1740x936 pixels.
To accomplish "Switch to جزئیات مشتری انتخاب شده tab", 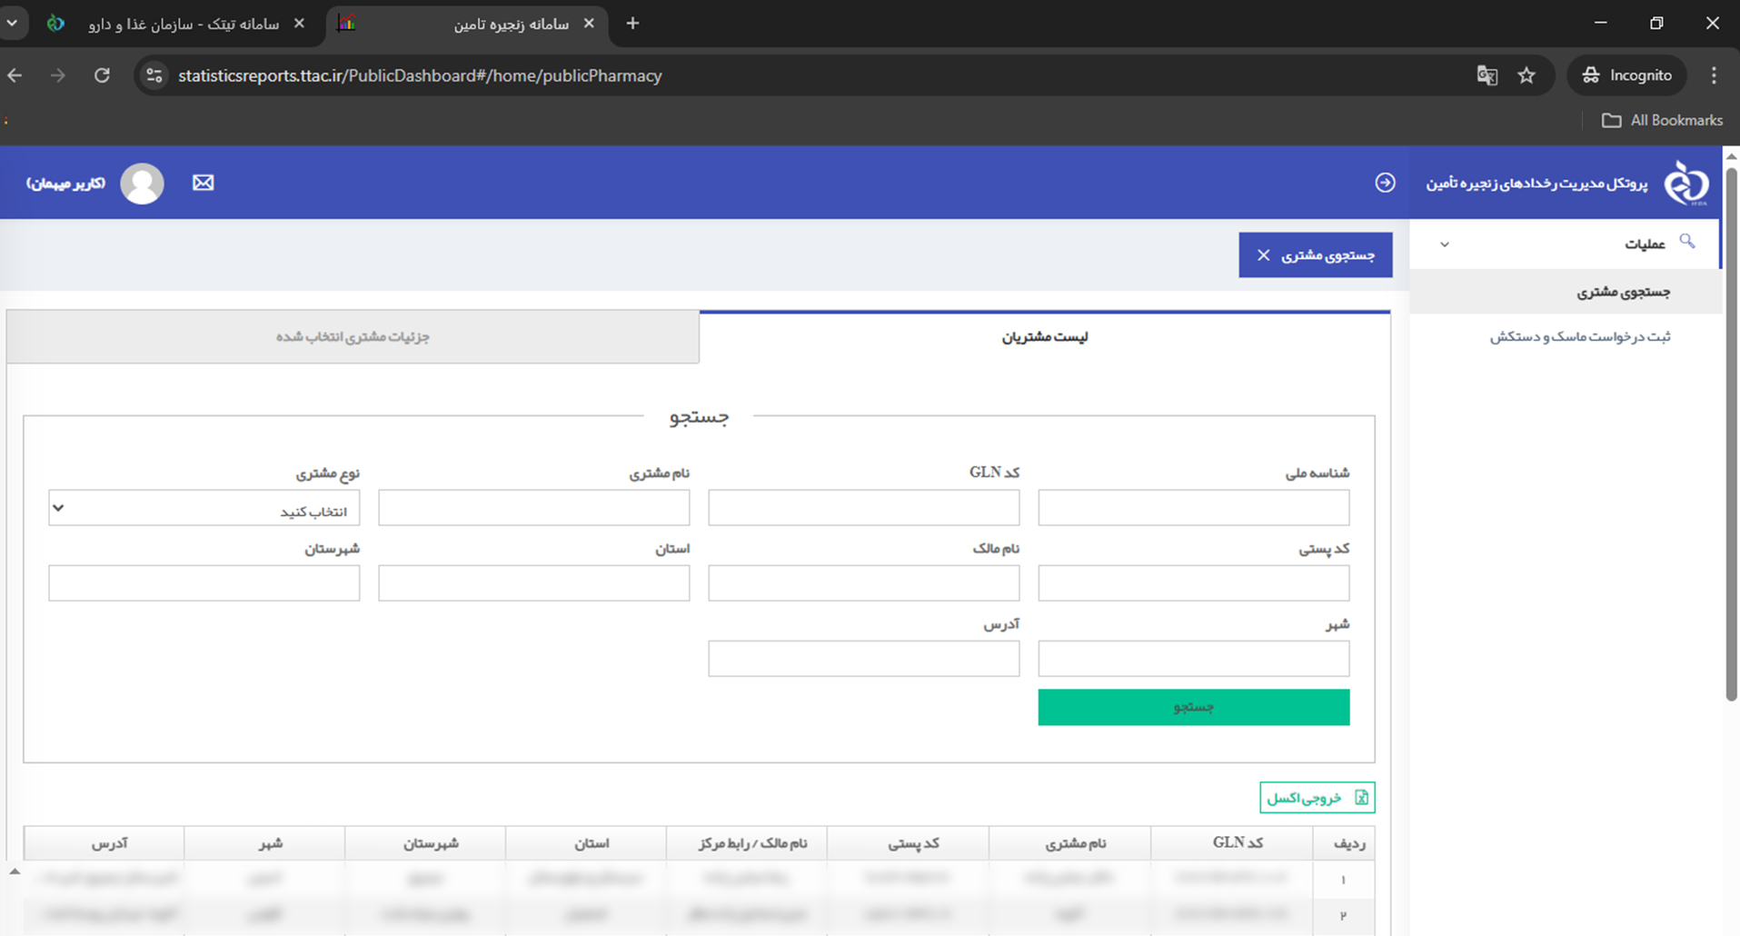I will 353,337.
